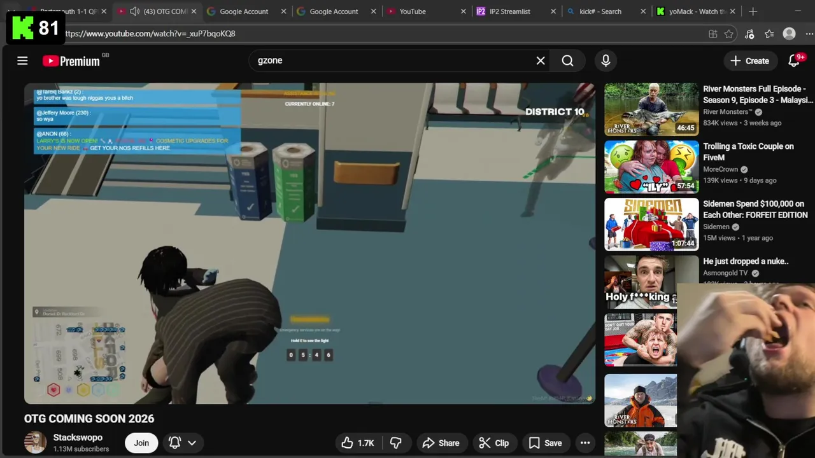
Task: Open River Monsters Season 9 thumbnail
Action: (651, 109)
